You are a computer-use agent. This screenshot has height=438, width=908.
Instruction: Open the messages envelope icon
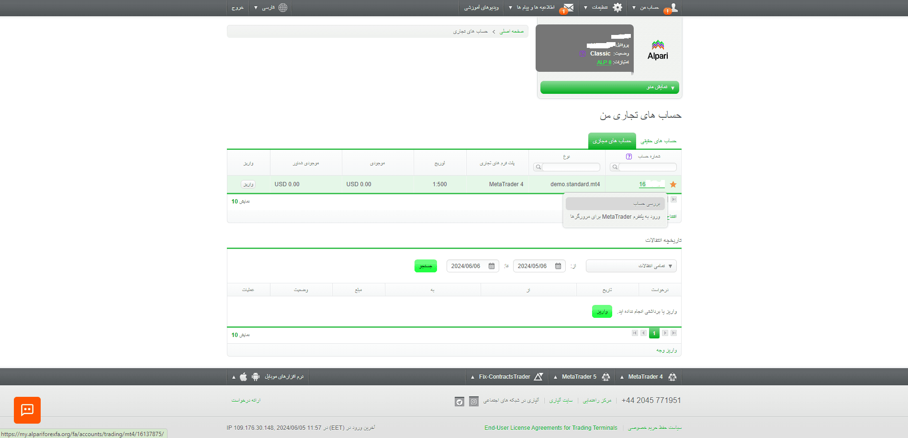[568, 7]
